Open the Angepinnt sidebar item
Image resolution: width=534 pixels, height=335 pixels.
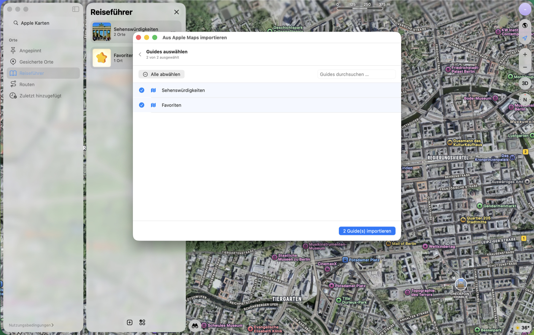pyautogui.click(x=43, y=51)
